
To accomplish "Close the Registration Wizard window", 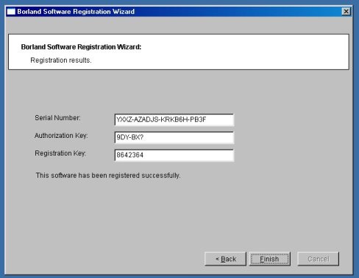I will 346,11.
